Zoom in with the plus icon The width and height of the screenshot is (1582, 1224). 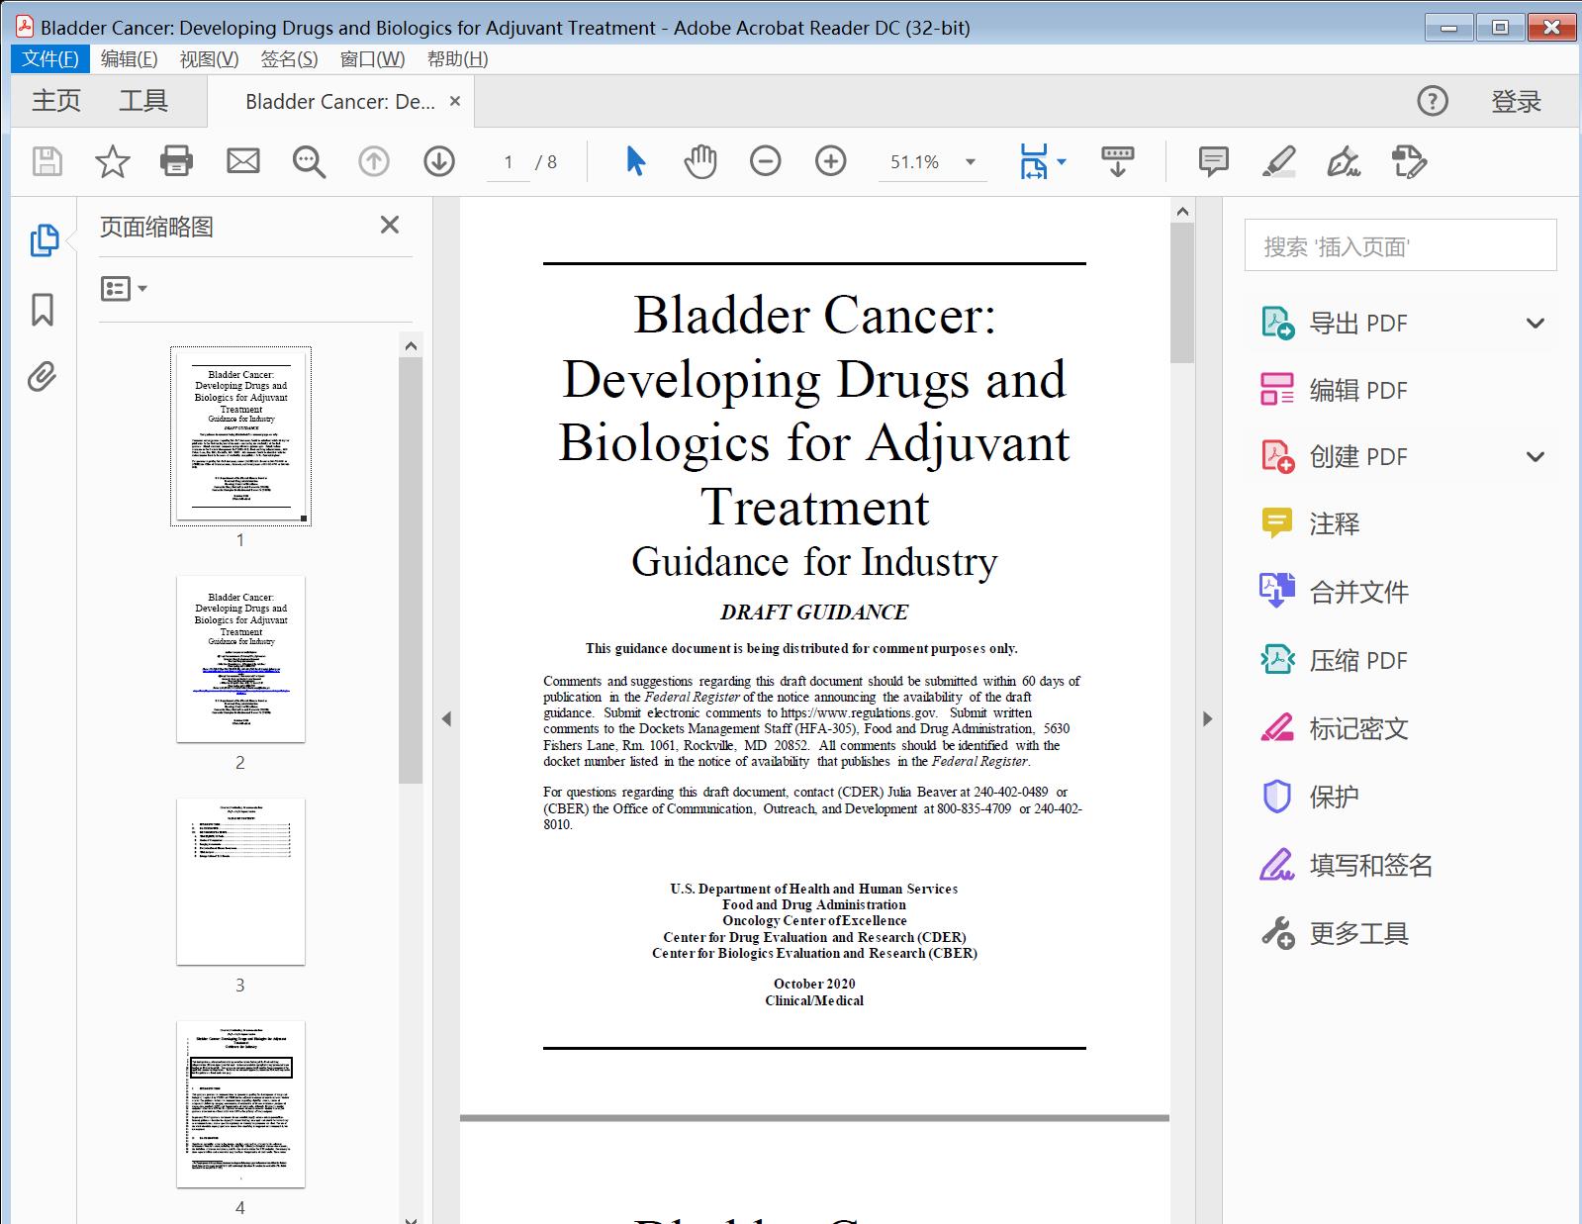(831, 161)
